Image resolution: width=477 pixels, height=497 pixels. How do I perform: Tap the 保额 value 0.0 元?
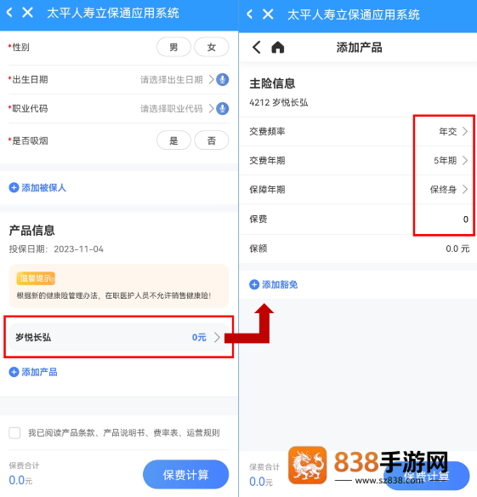(x=457, y=248)
